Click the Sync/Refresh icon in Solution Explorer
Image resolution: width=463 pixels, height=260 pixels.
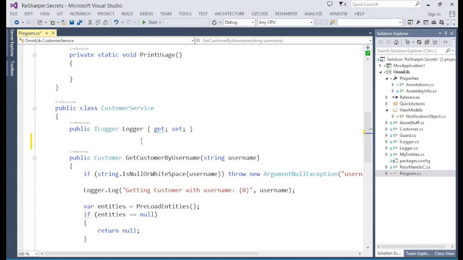tap(419, 42)
